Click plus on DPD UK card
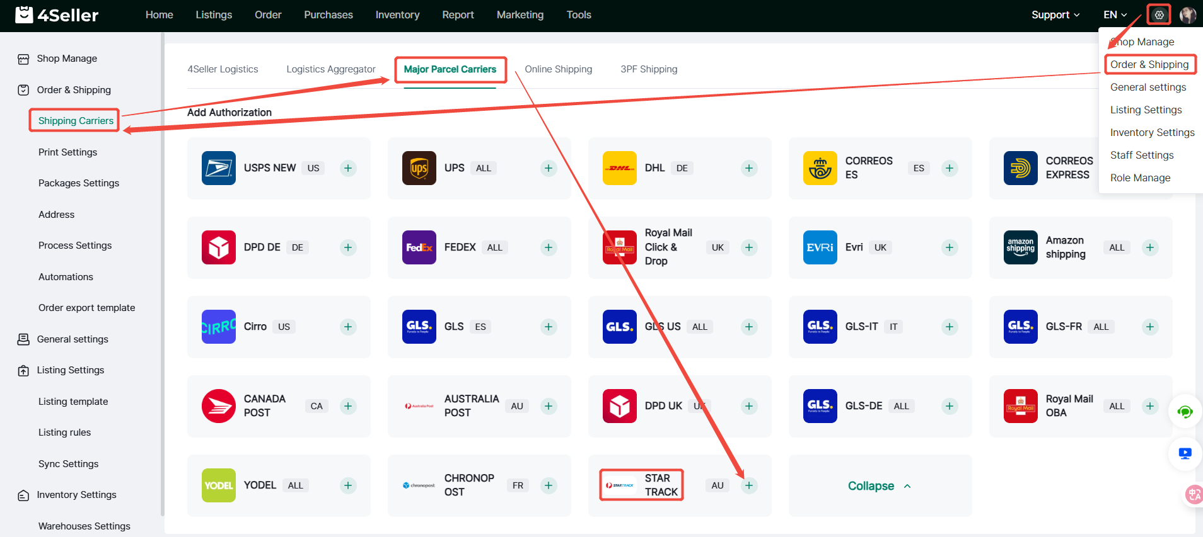 coord(749,406)
